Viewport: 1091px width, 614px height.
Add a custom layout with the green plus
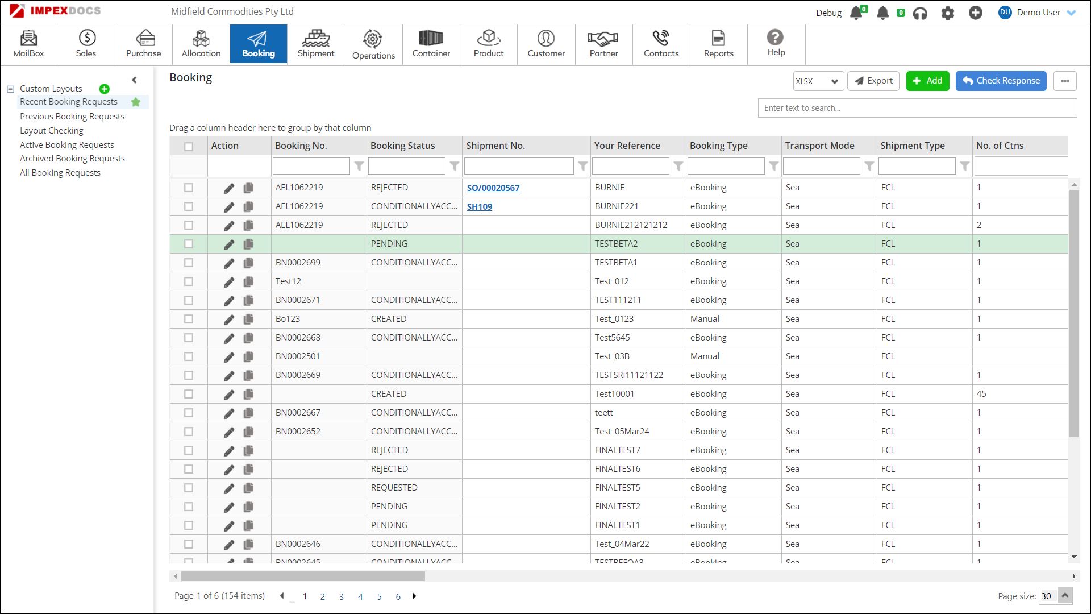[104, 89]
